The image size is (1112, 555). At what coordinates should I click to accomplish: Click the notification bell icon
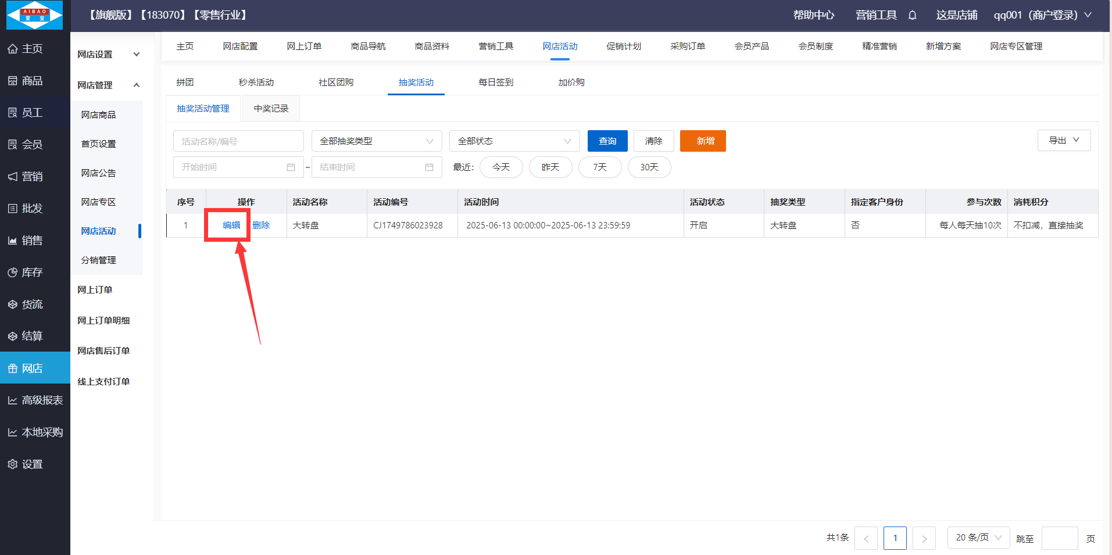tap(912, 15)
